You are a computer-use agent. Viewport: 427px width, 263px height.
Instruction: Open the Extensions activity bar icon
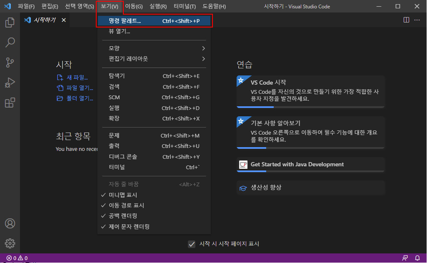10,103
